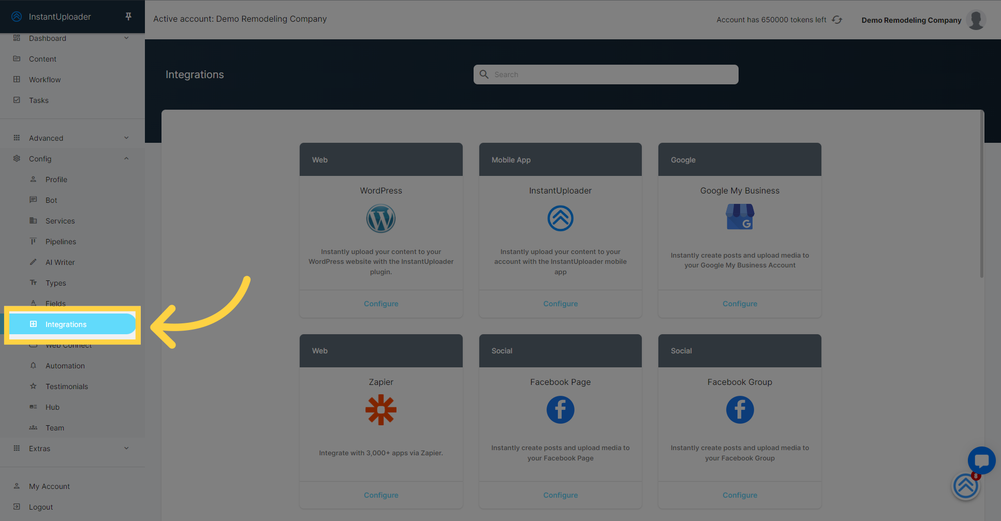Expand the Advanced section chevron
The image size is (1001, 521).
tap(126, 138)
